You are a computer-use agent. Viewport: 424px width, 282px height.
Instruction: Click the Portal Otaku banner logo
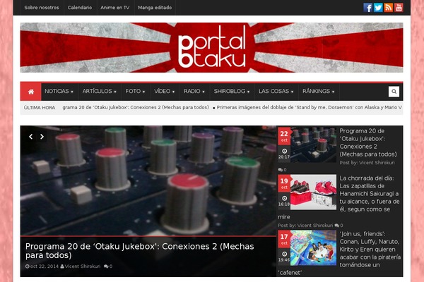pyautogui.click(x=211, y=47)
